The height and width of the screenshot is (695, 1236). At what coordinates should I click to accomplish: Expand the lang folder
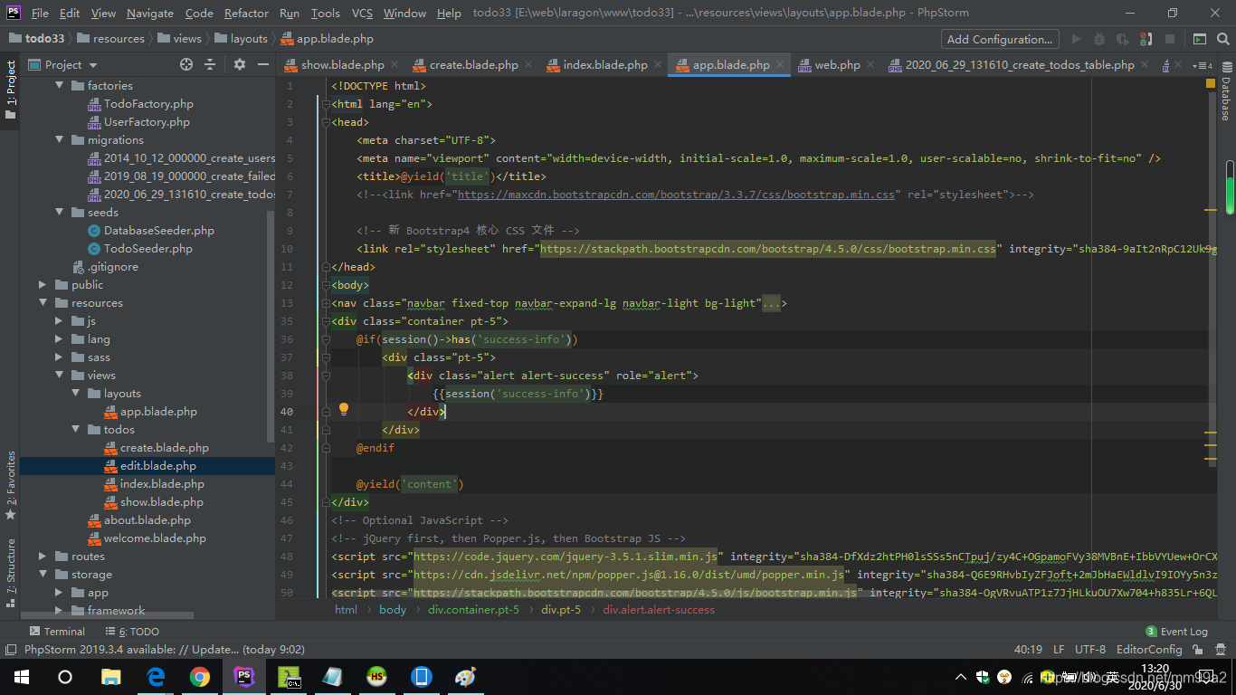60,338
